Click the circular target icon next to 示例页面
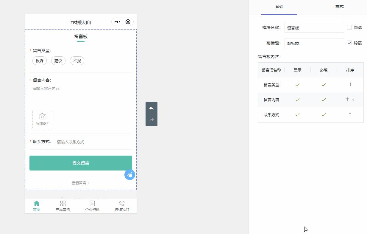 128,22
